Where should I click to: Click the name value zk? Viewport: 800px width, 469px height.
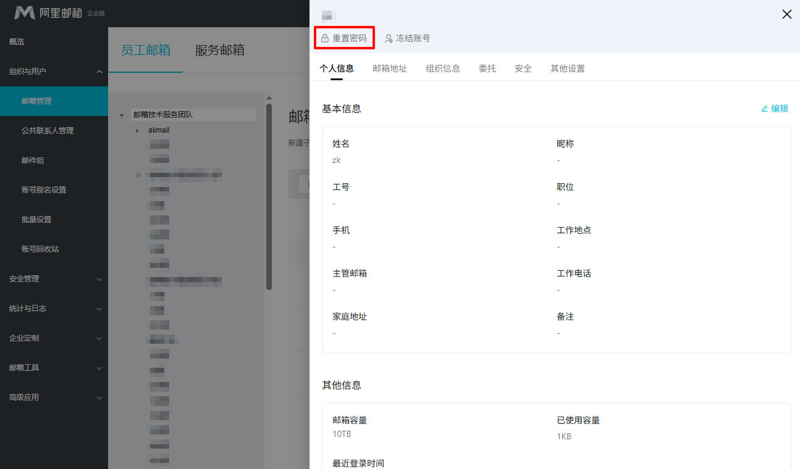pyautogui.click(x=337, y=160)
